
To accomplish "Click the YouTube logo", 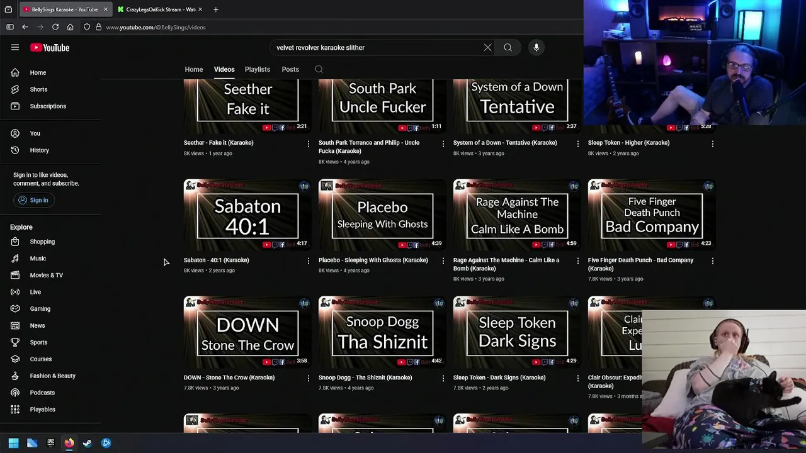I will pos(50,48).
